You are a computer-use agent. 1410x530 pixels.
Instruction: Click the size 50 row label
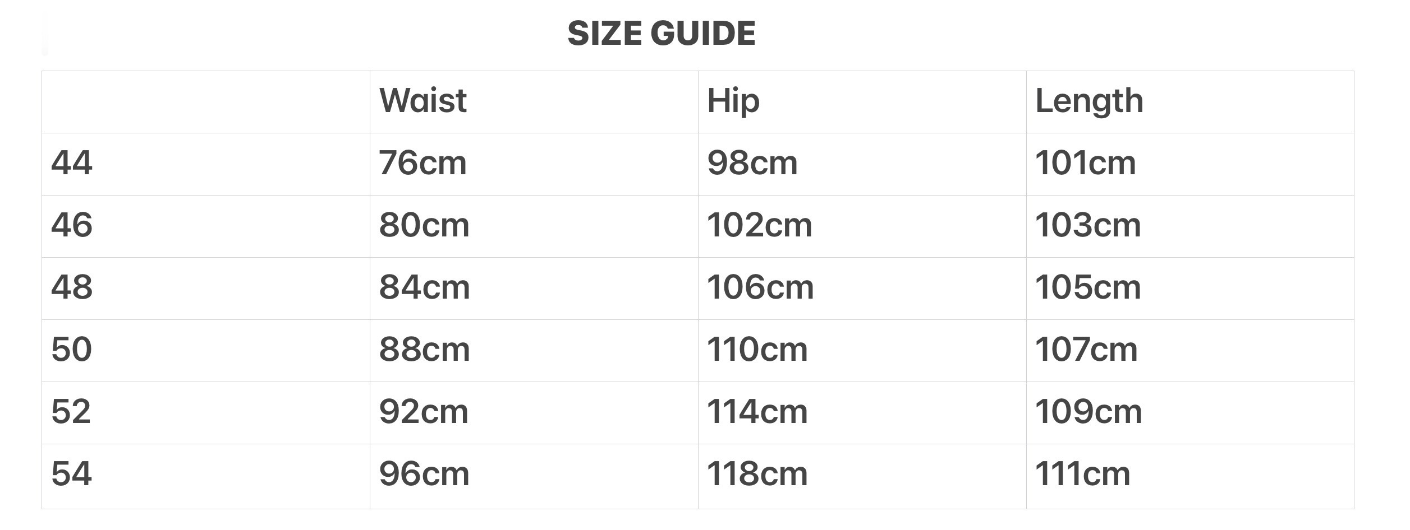click(72, 350)
